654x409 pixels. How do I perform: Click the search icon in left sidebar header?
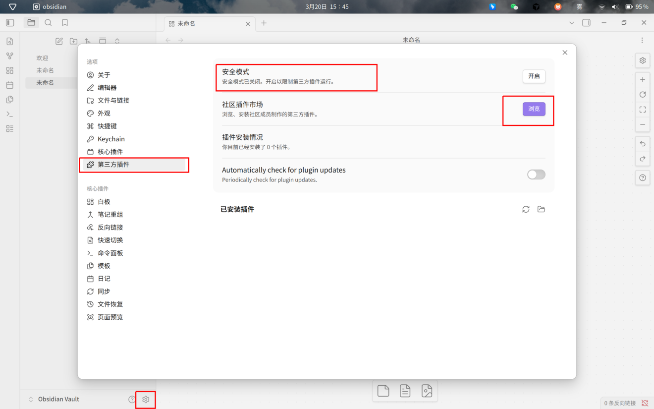point(48,23)
